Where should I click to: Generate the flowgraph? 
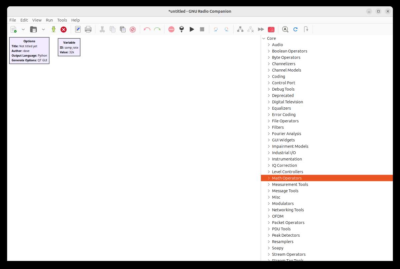pyautogui.click(x=182, y=29)
